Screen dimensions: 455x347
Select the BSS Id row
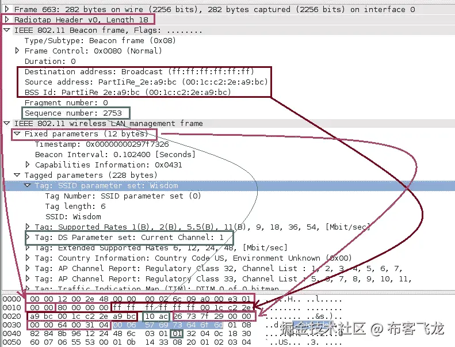(128, 92)
